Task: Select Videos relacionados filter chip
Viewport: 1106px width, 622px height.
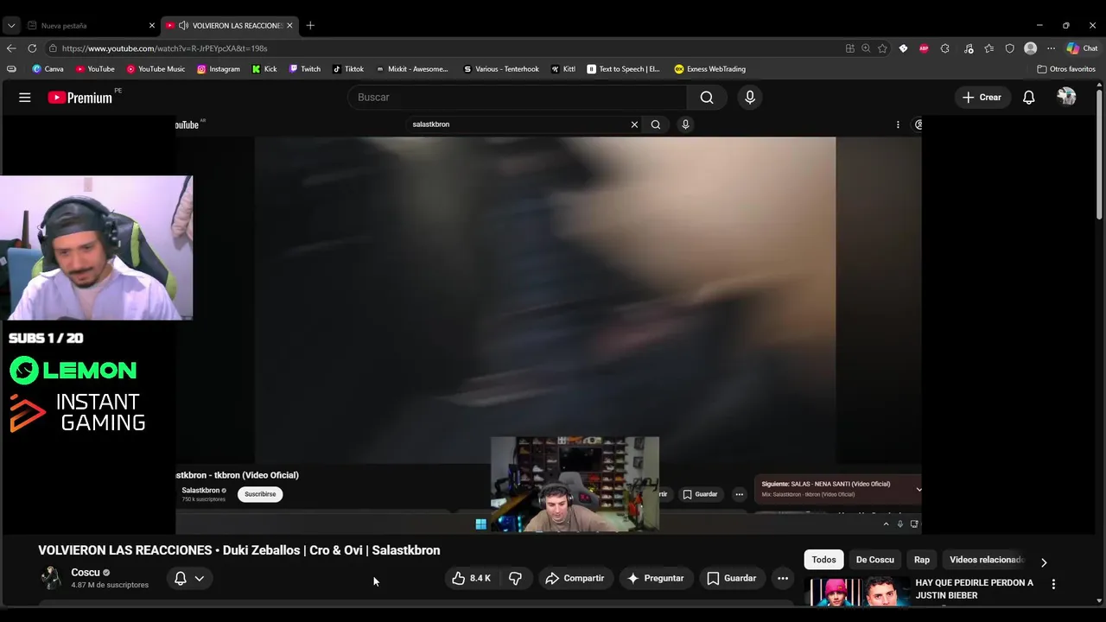Action: [x=986, y=560]
